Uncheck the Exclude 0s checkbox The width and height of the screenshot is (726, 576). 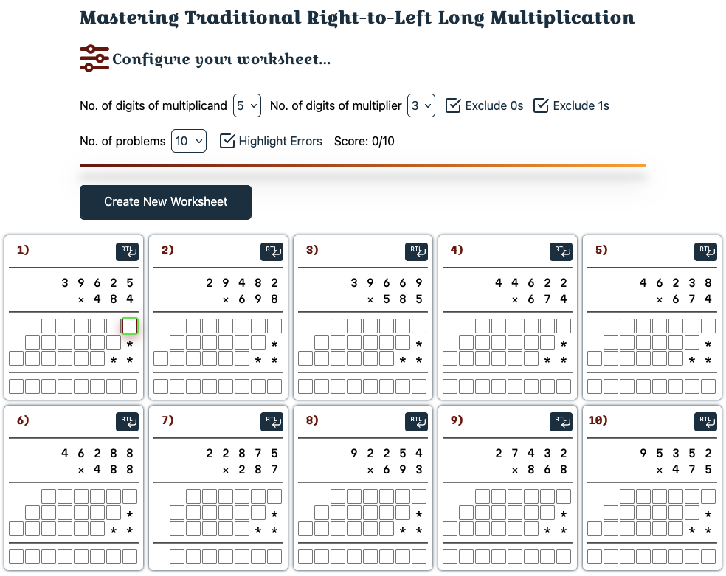pos(453,105)
